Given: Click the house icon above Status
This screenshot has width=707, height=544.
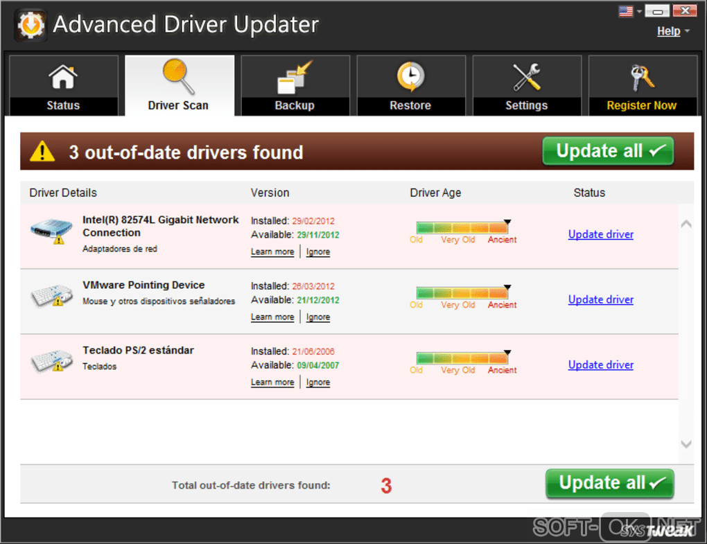Looking at the screenshot, I should pyautogui.click(x=62, y=77).
